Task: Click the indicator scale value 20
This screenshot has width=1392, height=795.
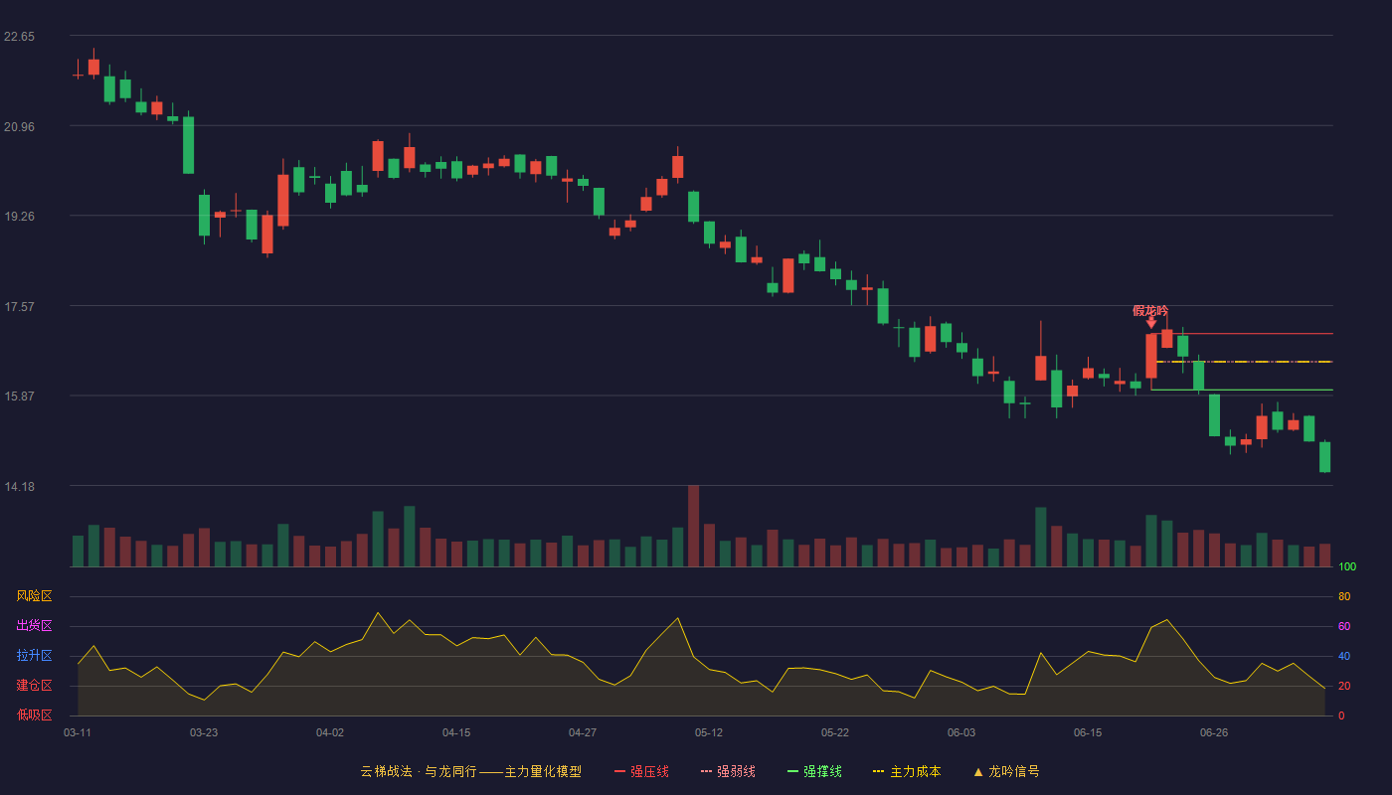Action: tap(1344, 686)
